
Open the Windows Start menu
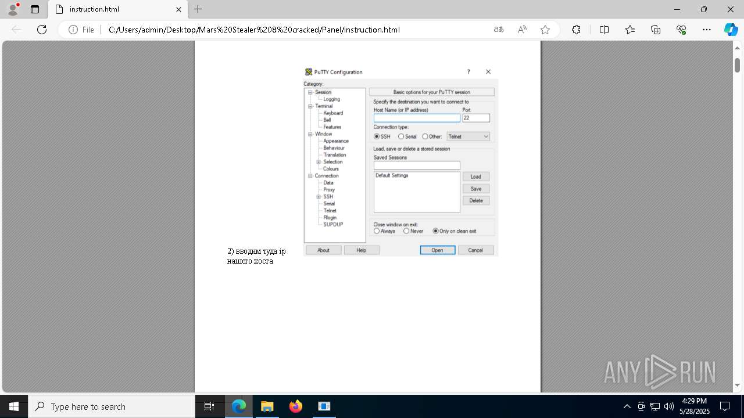[x=14, y=406]
